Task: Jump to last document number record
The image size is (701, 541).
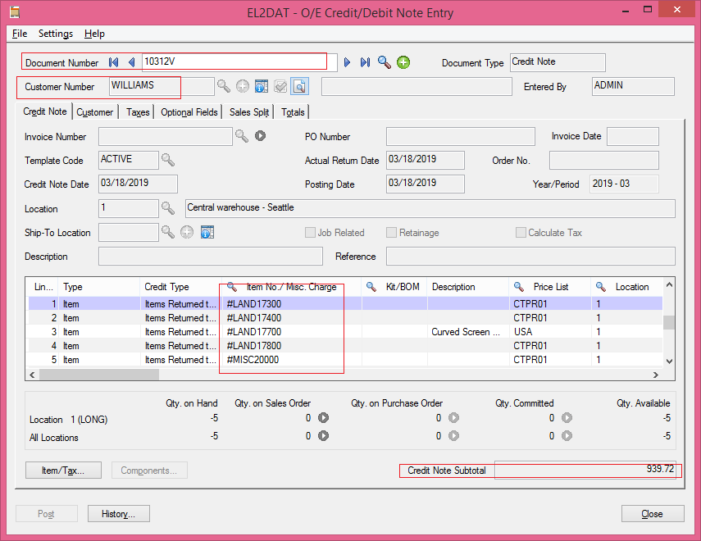Action: pyautogui.click(x=365, y=62)
